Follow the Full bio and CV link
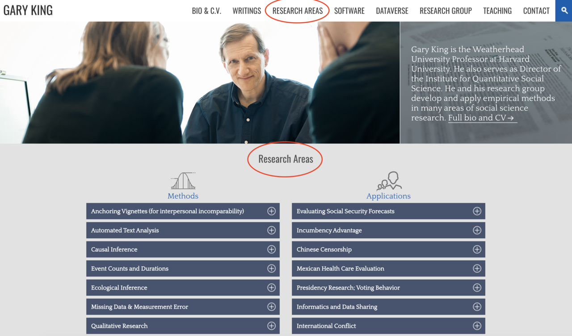 (482, 118)
